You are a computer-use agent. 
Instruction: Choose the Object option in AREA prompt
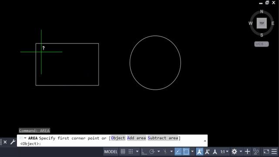coord(118,138)
